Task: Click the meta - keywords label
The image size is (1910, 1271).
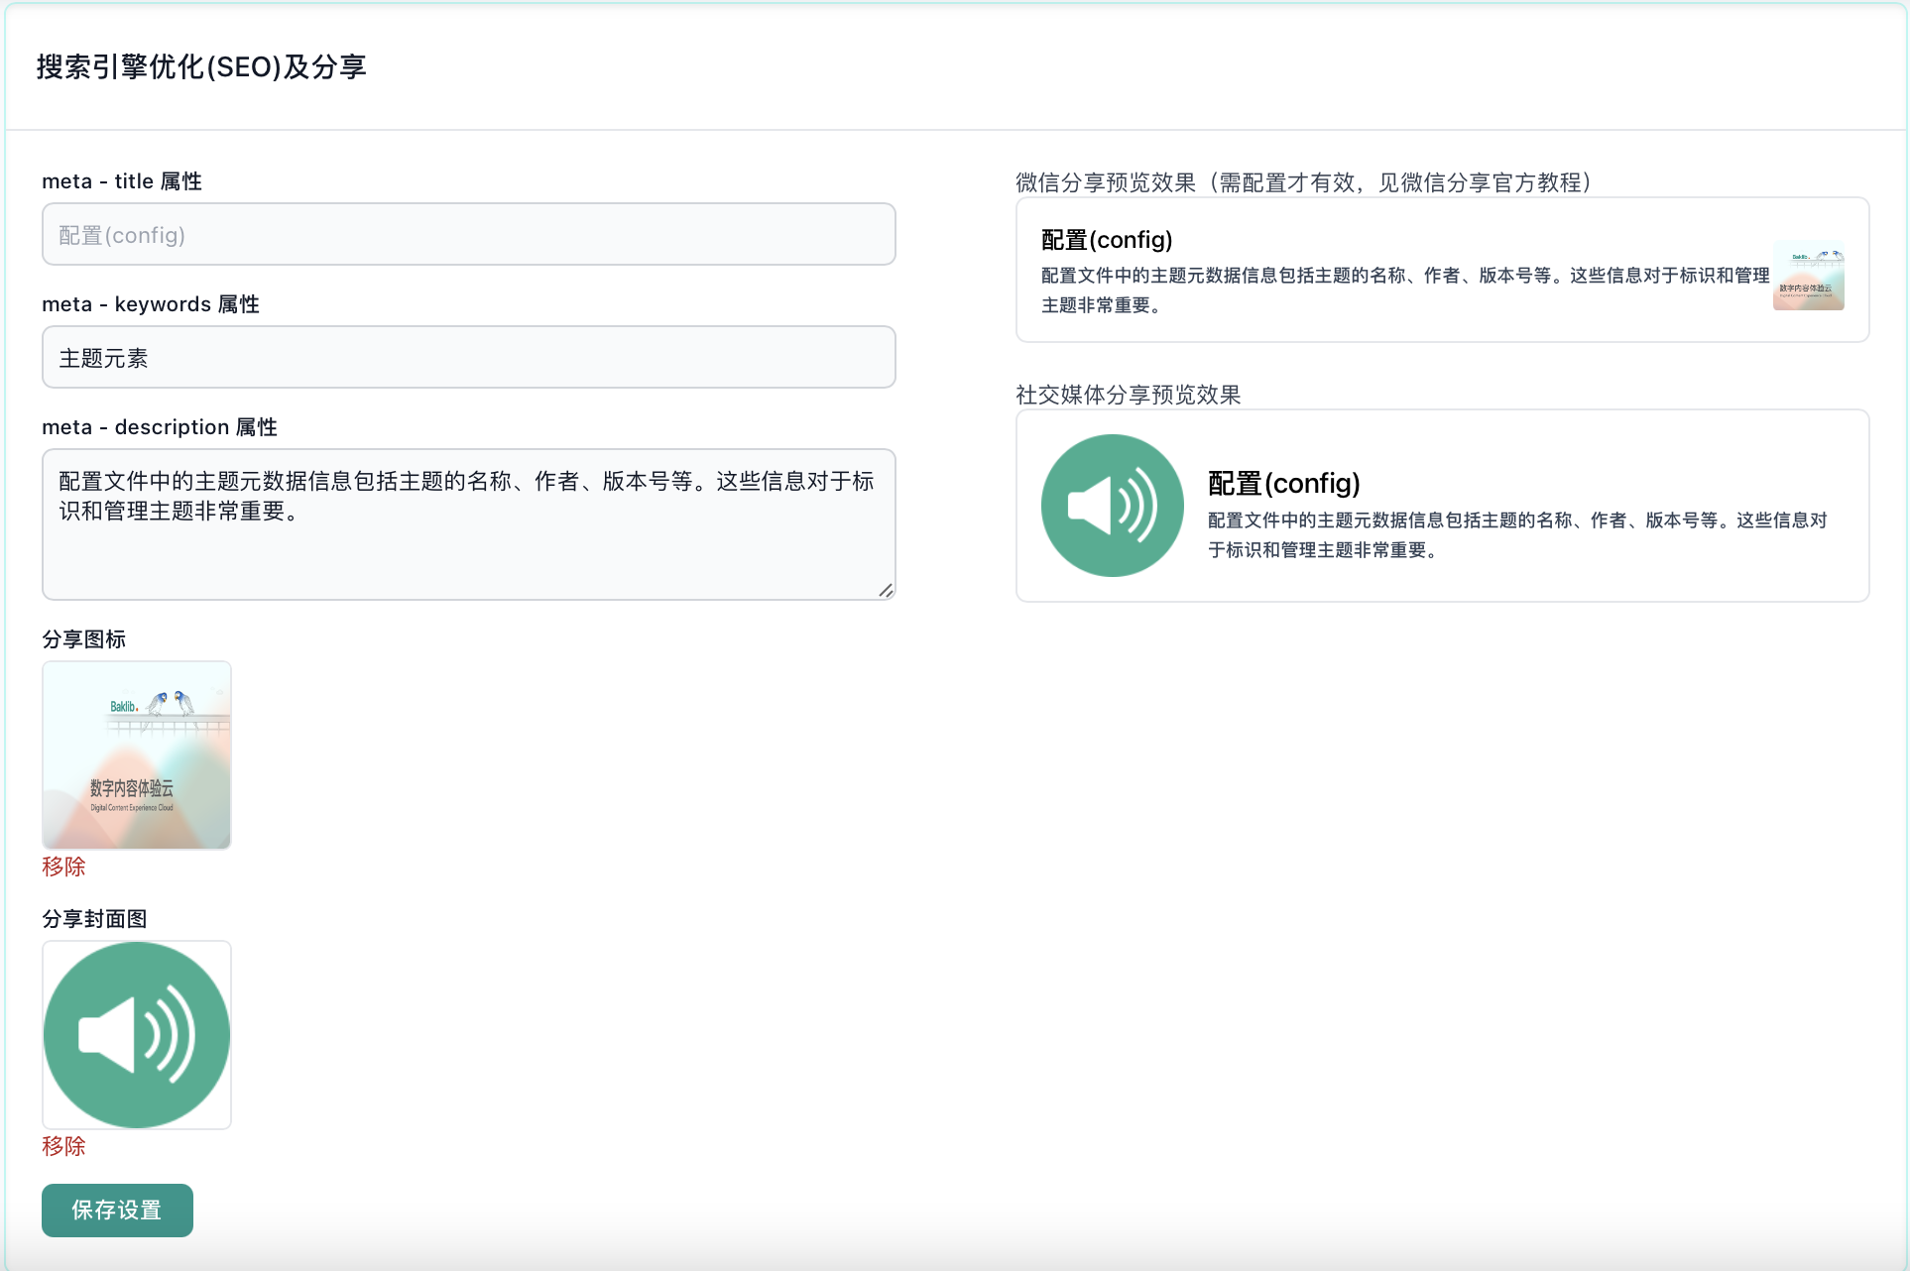Action: click(150, 304)
